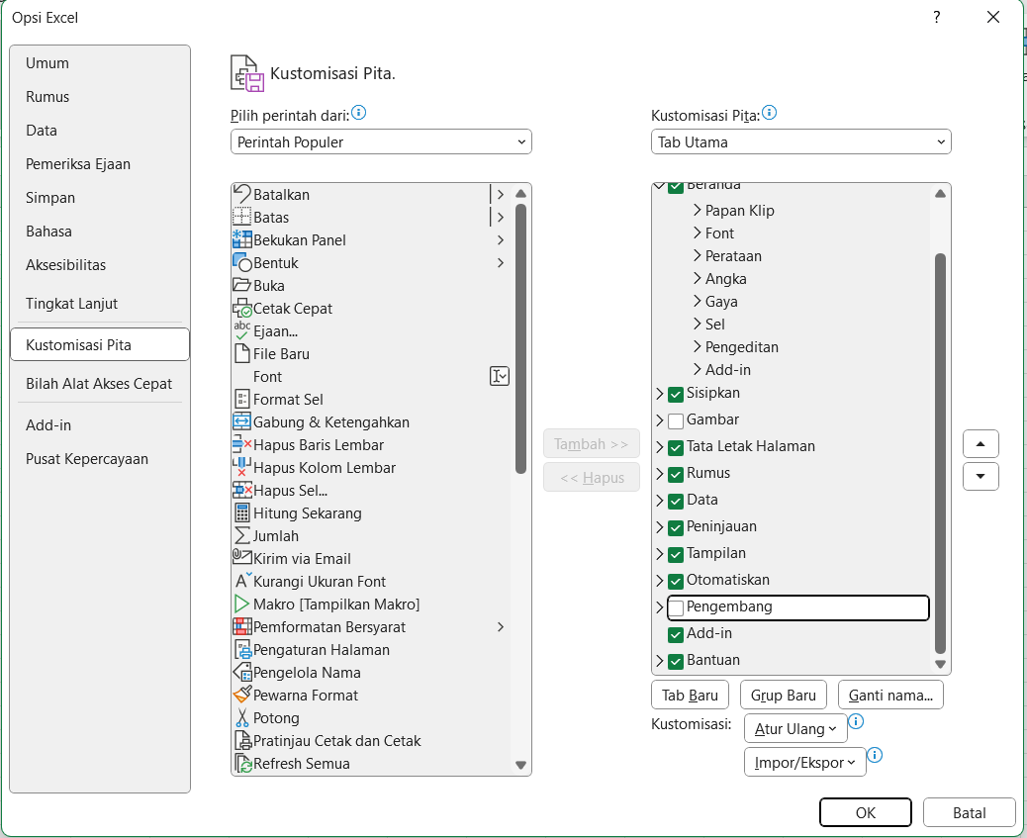Image resolution: width=1027 pixels, height=838 pixels.
Task: Click the Pengaturan Halaman icon
Action: [x=242, y=650]
